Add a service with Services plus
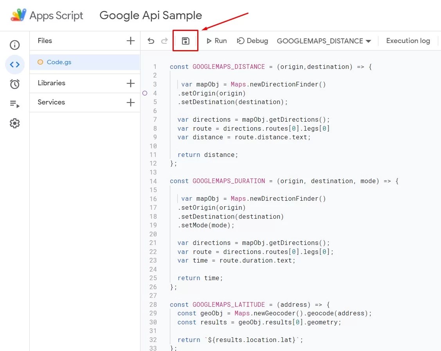The height and width of the screenshot is (351, 441). pos(131,103)
